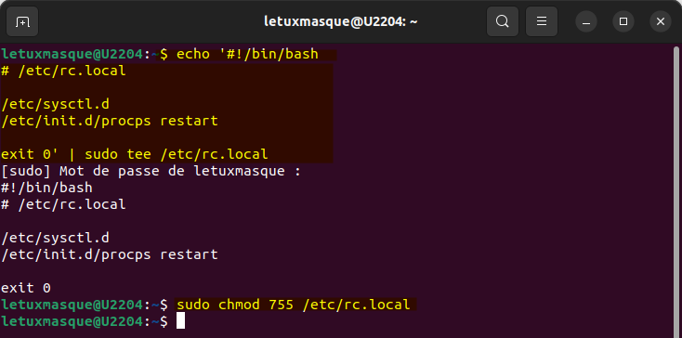Image resolution: width=682 pixels, height=338 pixels.
Task: Click the blinking cursor block at the last prompt
Action: coord(180,321)
